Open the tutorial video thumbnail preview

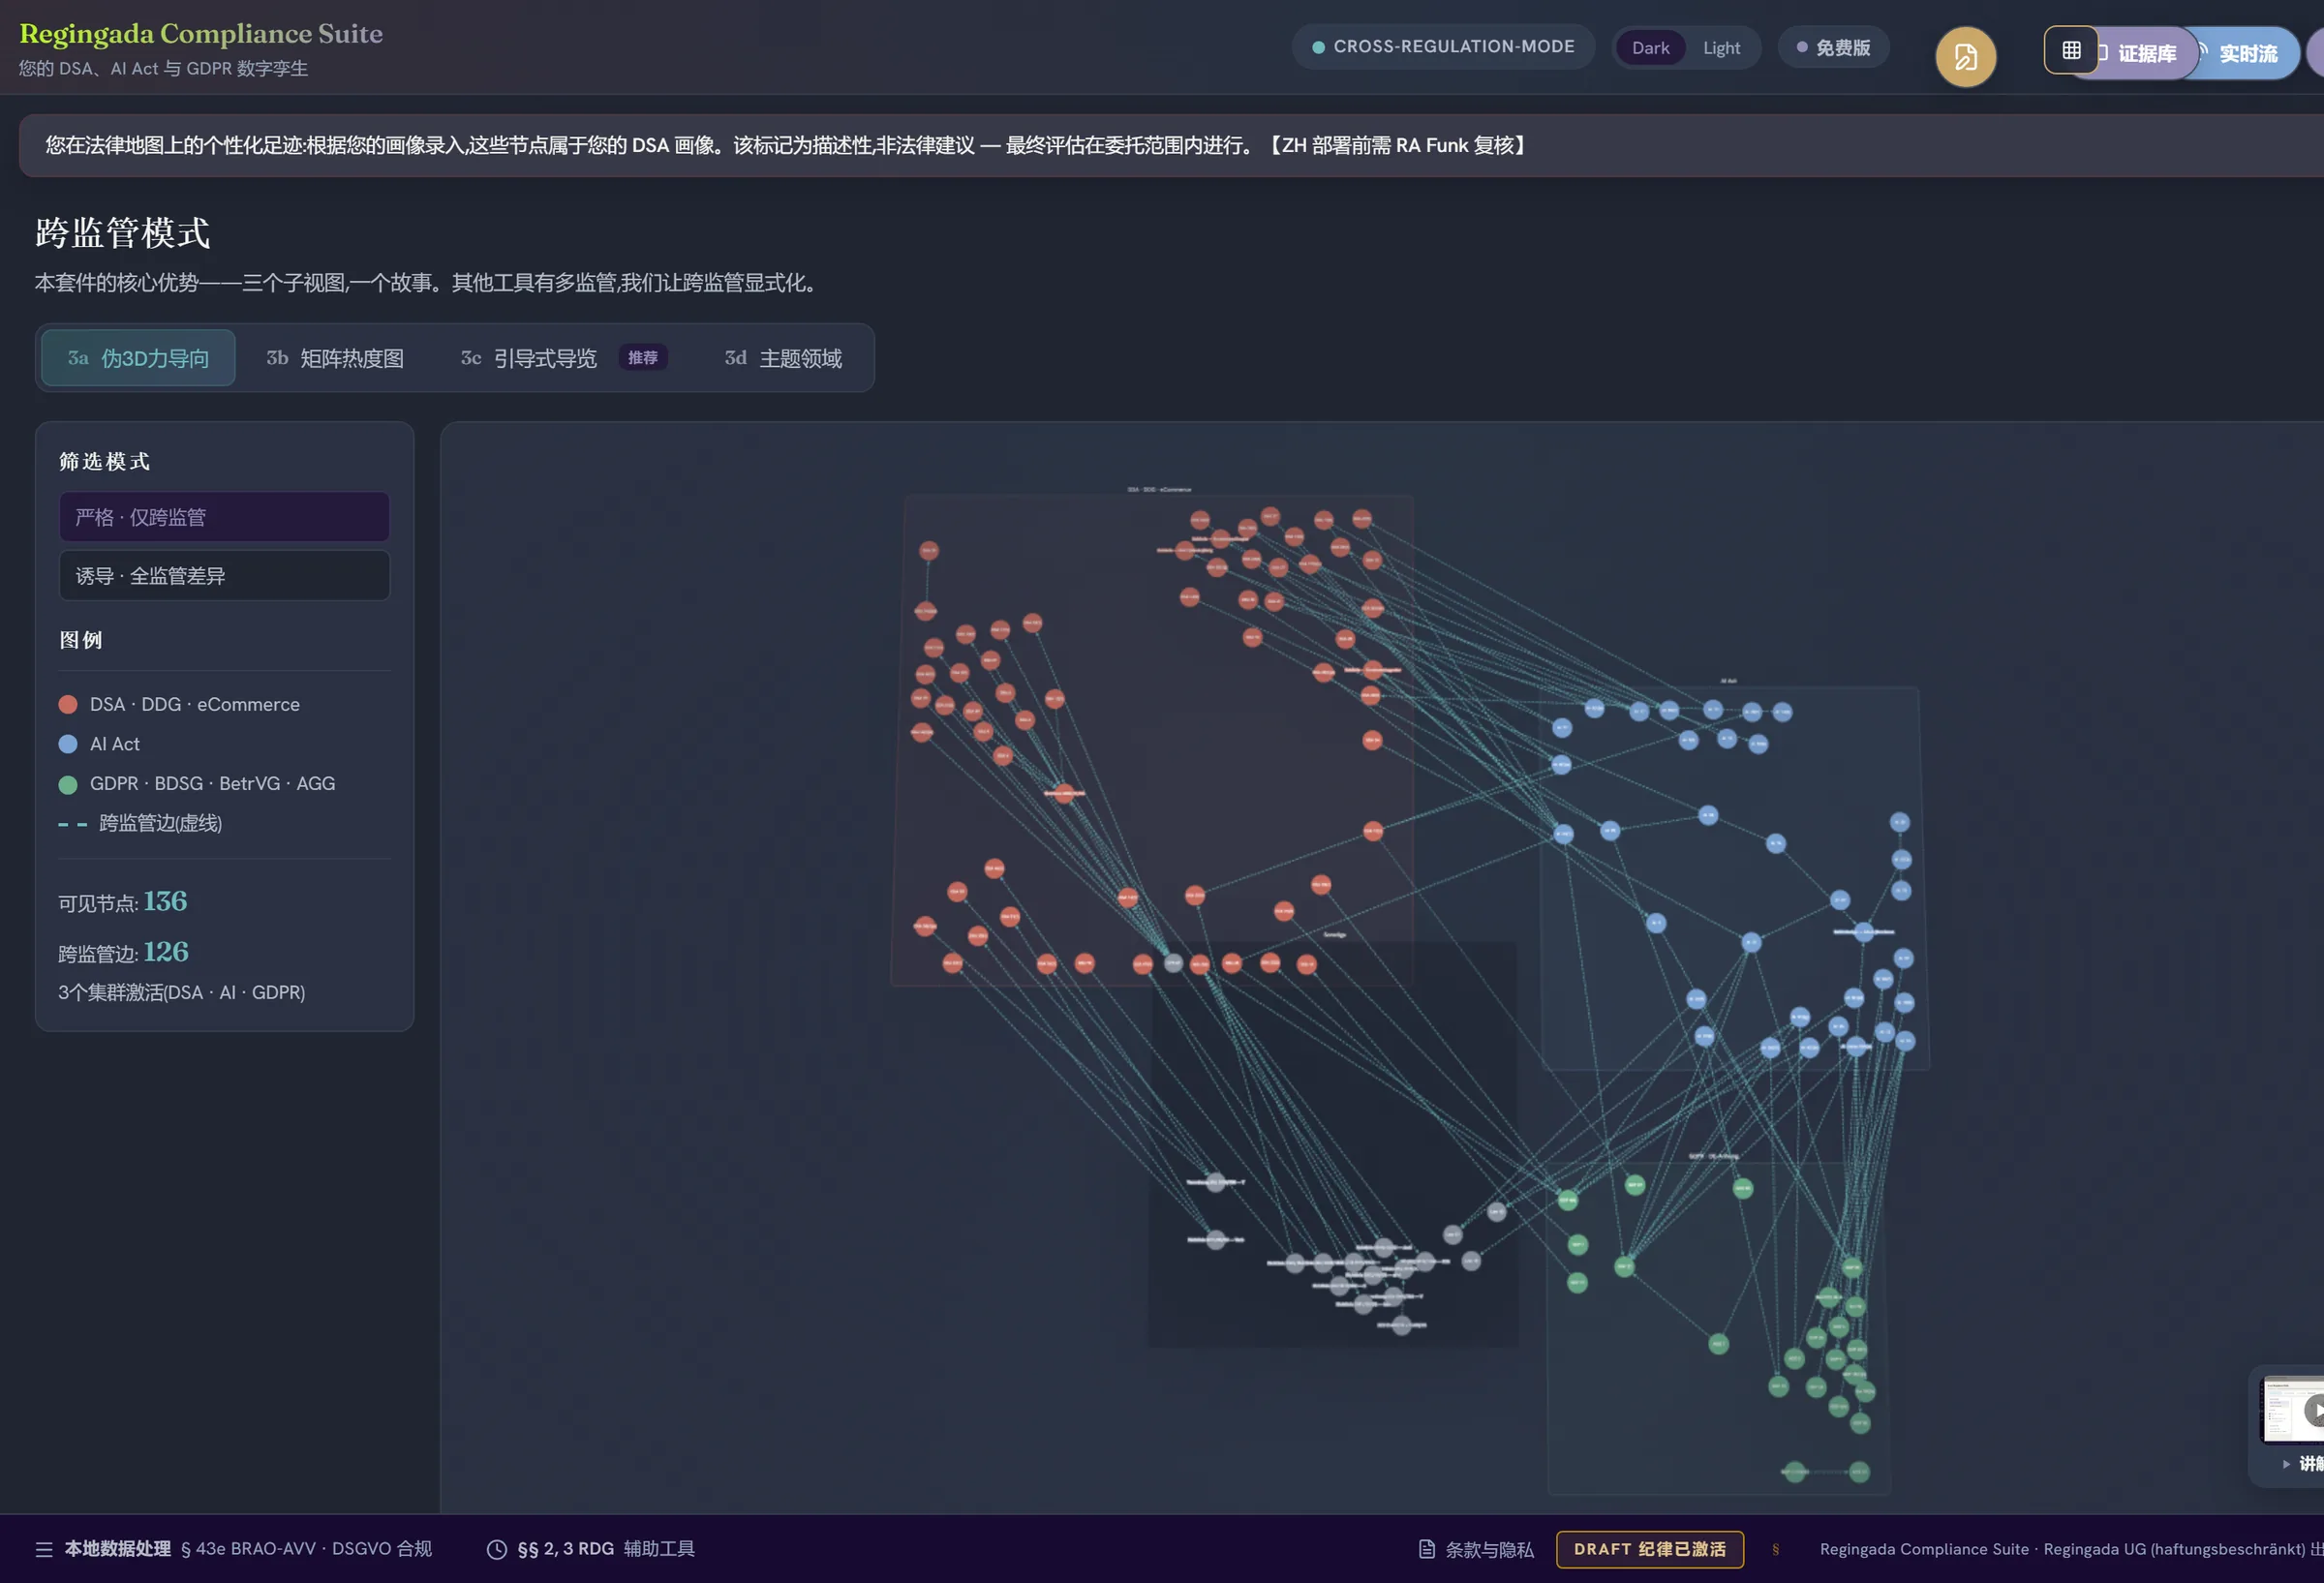(x=2293, y=1410)
